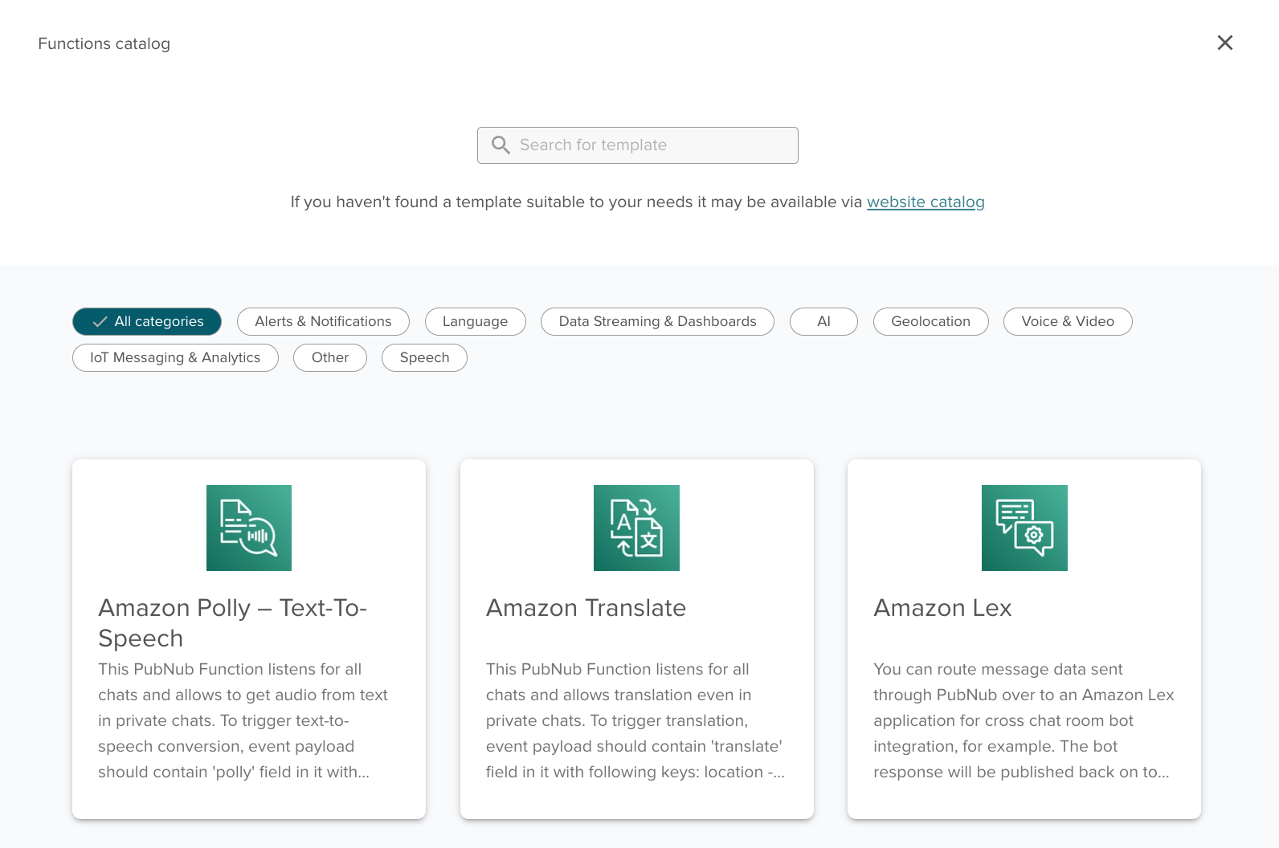Filter by IoT Messaging & Analytics

[175, 357]
